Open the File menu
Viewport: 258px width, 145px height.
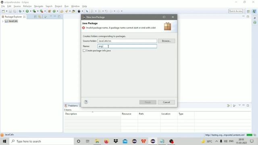3,6
